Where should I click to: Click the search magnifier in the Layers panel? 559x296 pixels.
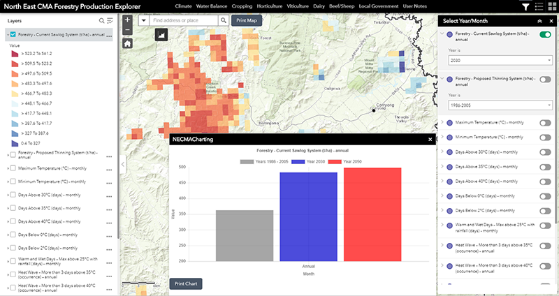[102, 21]
